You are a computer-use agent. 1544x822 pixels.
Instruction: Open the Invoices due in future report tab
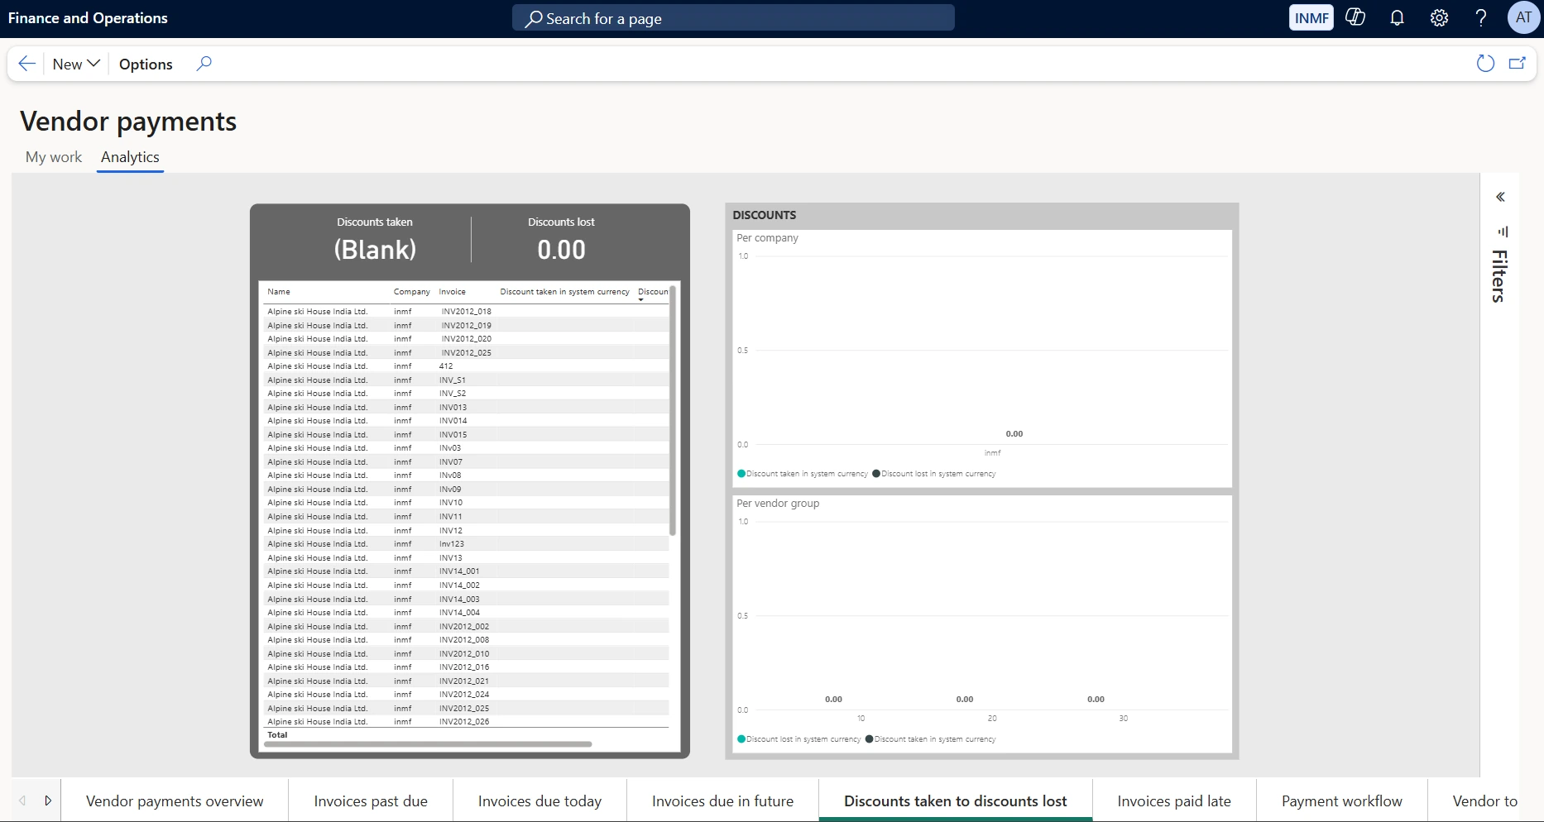pos(722,800)
